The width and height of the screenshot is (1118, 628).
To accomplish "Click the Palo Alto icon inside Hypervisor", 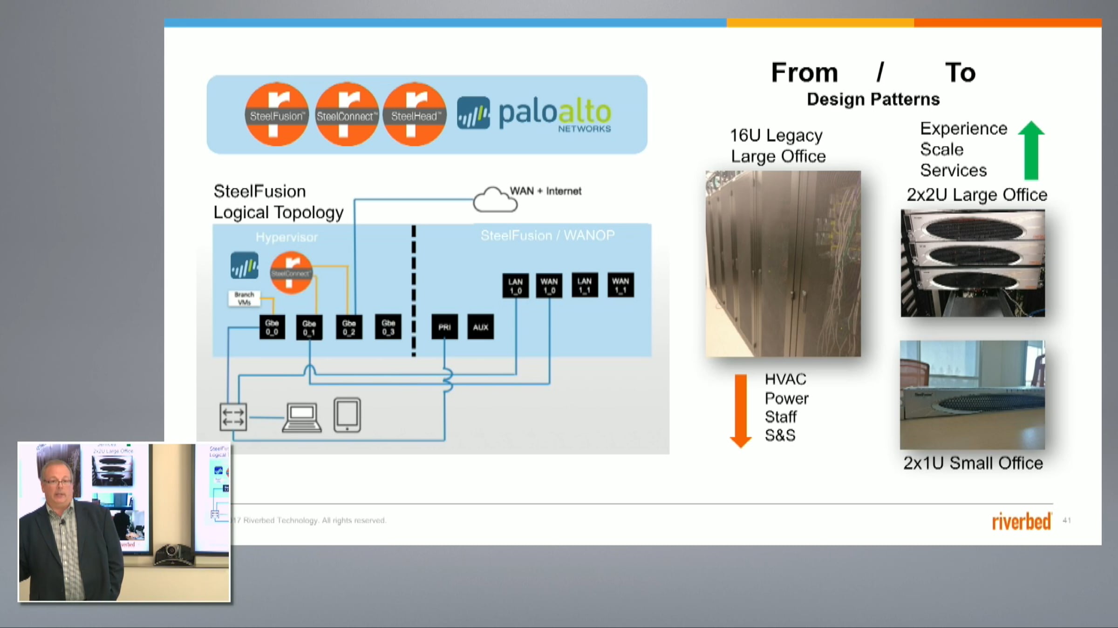I will pos(245,266).
